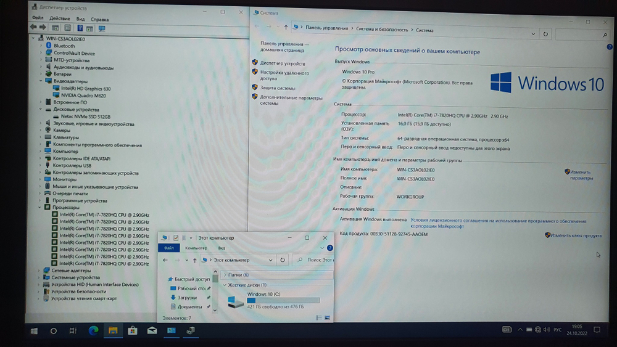The width and height of the screenshot is (617, 347).
Task: Expand the Батареи category
Action: click(41, 74)
